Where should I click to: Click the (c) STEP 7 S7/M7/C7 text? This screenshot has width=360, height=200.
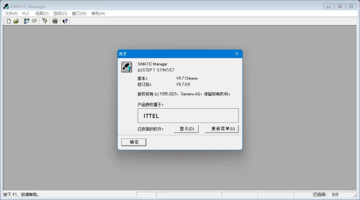click(156, 70)
